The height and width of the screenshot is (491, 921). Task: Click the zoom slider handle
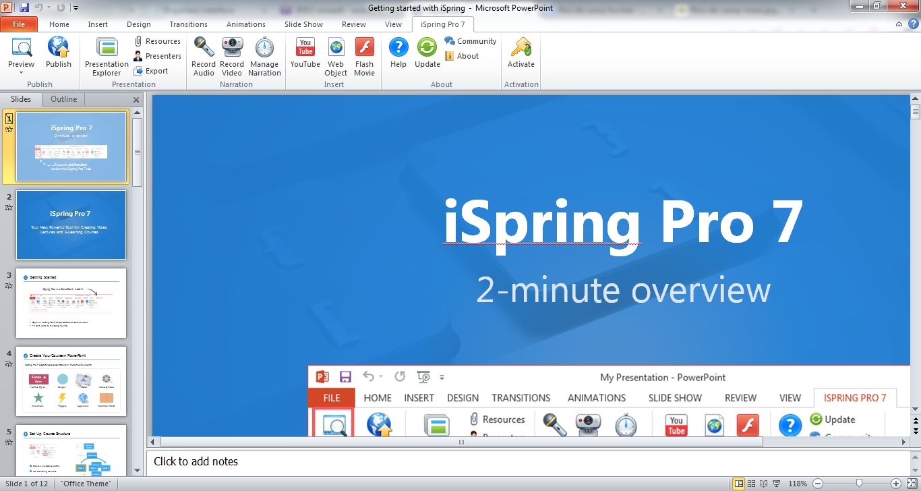[x=859, y=484]
